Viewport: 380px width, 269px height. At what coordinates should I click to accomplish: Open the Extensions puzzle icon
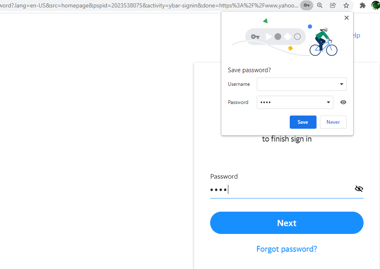[363, 5]
